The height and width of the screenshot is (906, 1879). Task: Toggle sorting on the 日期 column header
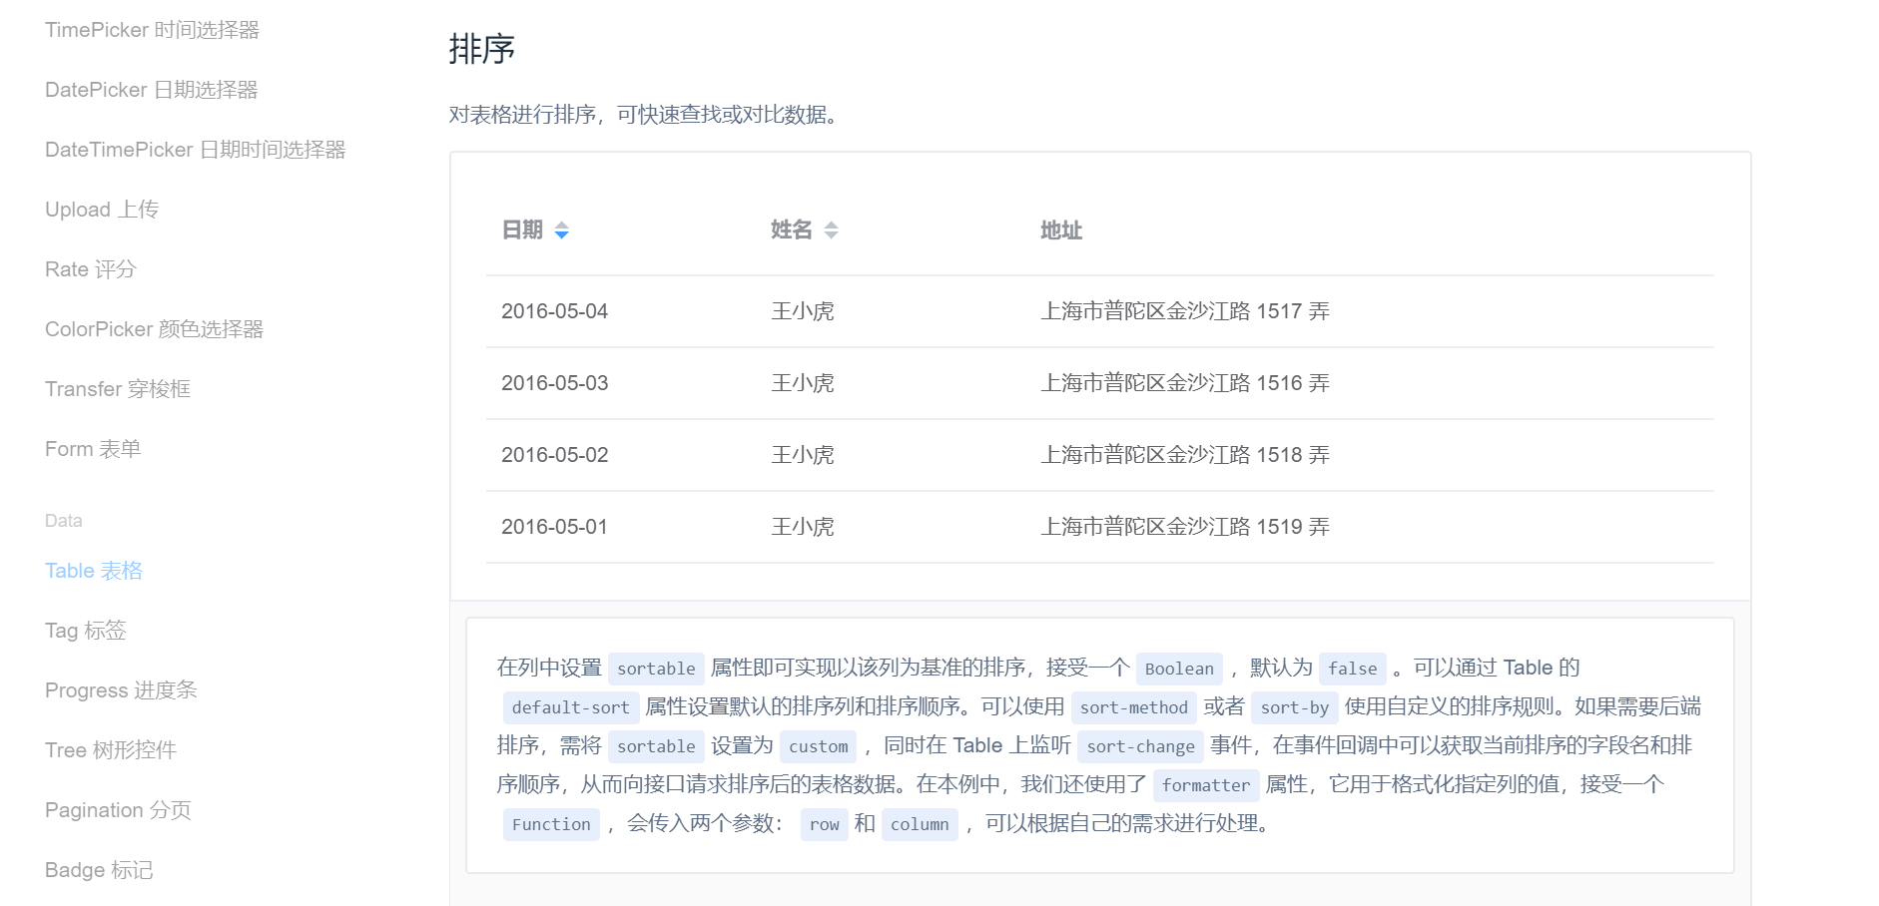coord(521,229)
